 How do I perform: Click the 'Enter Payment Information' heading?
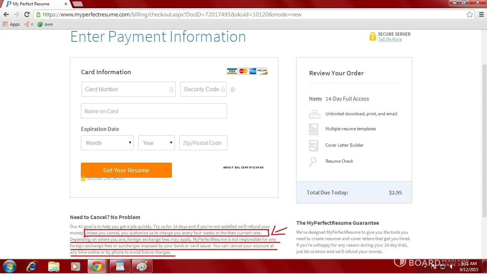pyautogui.click(x=158, y=37)
